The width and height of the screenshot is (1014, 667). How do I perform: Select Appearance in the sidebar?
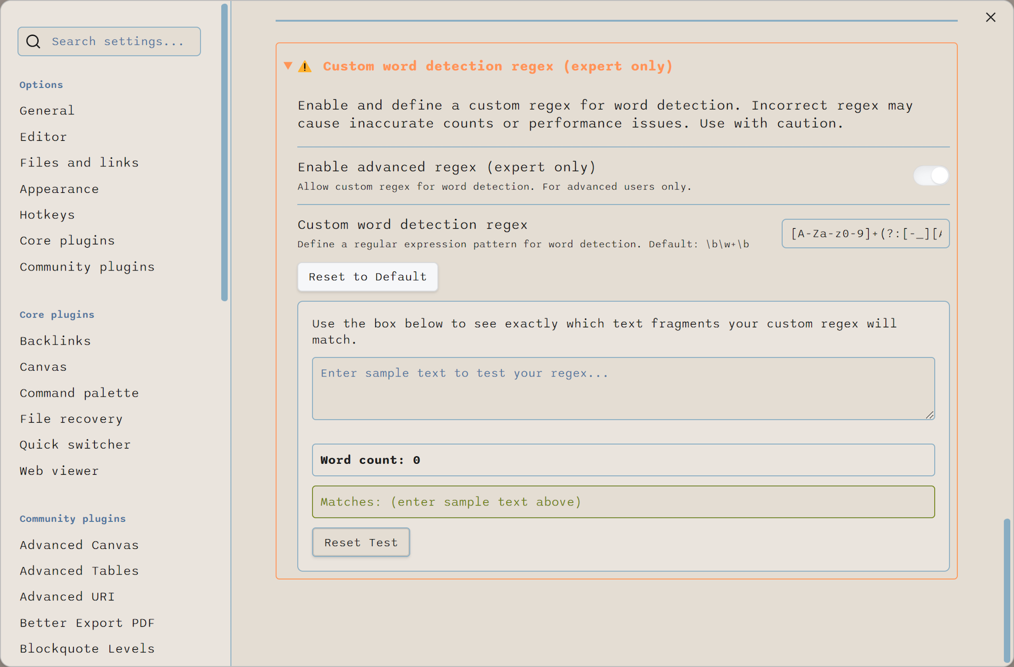[59, 189]
